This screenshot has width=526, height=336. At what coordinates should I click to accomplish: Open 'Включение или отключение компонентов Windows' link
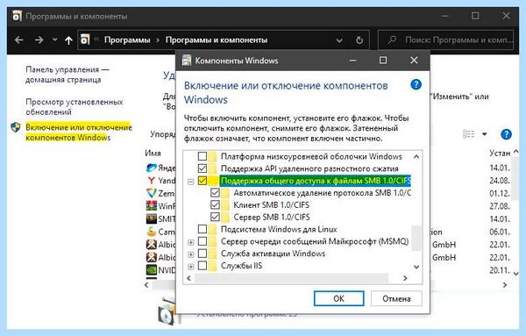point(79,132)
